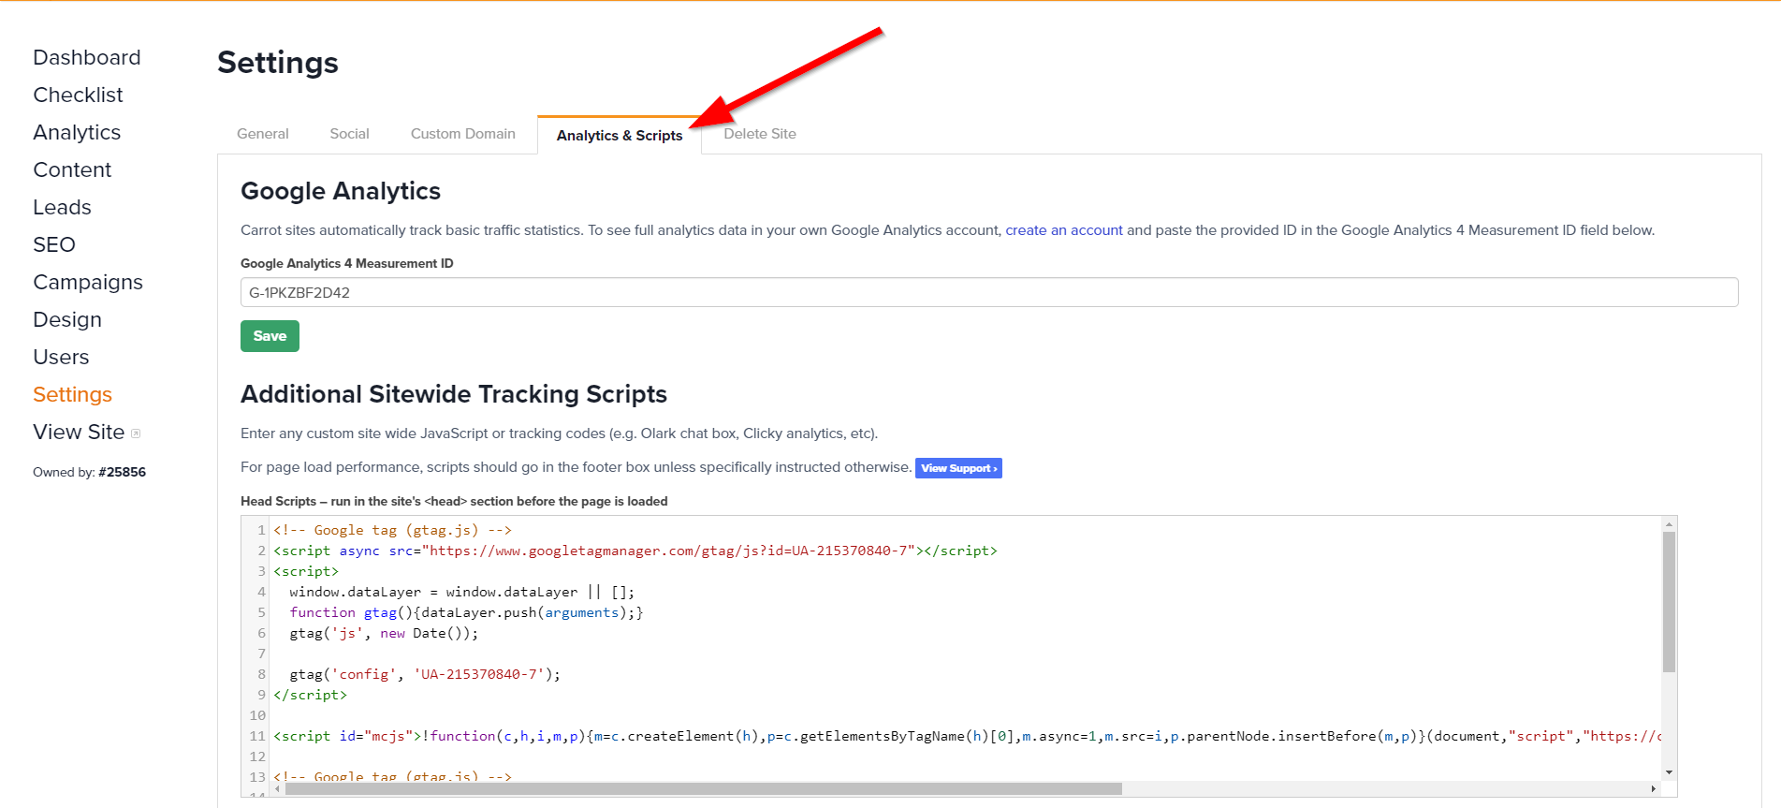
Task: Go to Dashboard in the sidebar
Action: pos(86,57)
